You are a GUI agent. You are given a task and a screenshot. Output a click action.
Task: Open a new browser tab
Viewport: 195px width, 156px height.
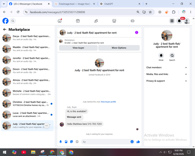[146, 4]
